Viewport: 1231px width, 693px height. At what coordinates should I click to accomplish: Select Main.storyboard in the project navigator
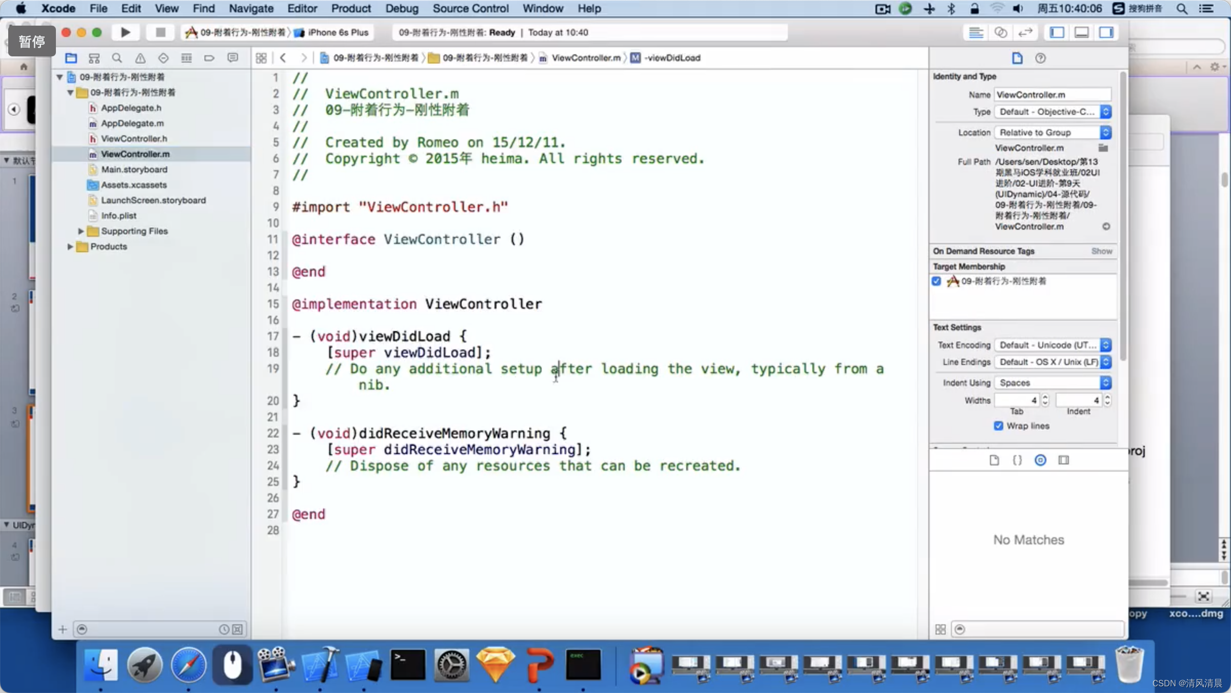tap(134, 169)
